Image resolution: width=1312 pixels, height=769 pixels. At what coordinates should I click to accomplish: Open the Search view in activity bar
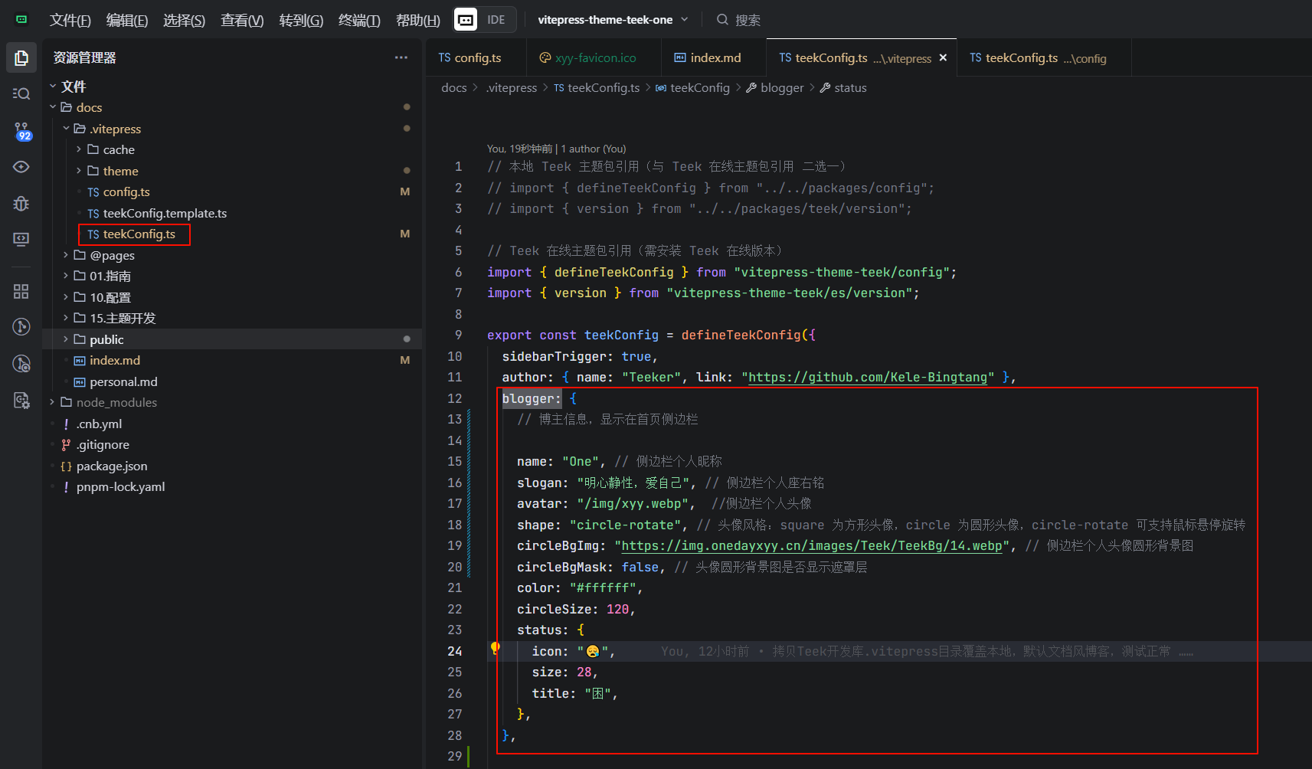pyautogui.click(x=21, y=93)
